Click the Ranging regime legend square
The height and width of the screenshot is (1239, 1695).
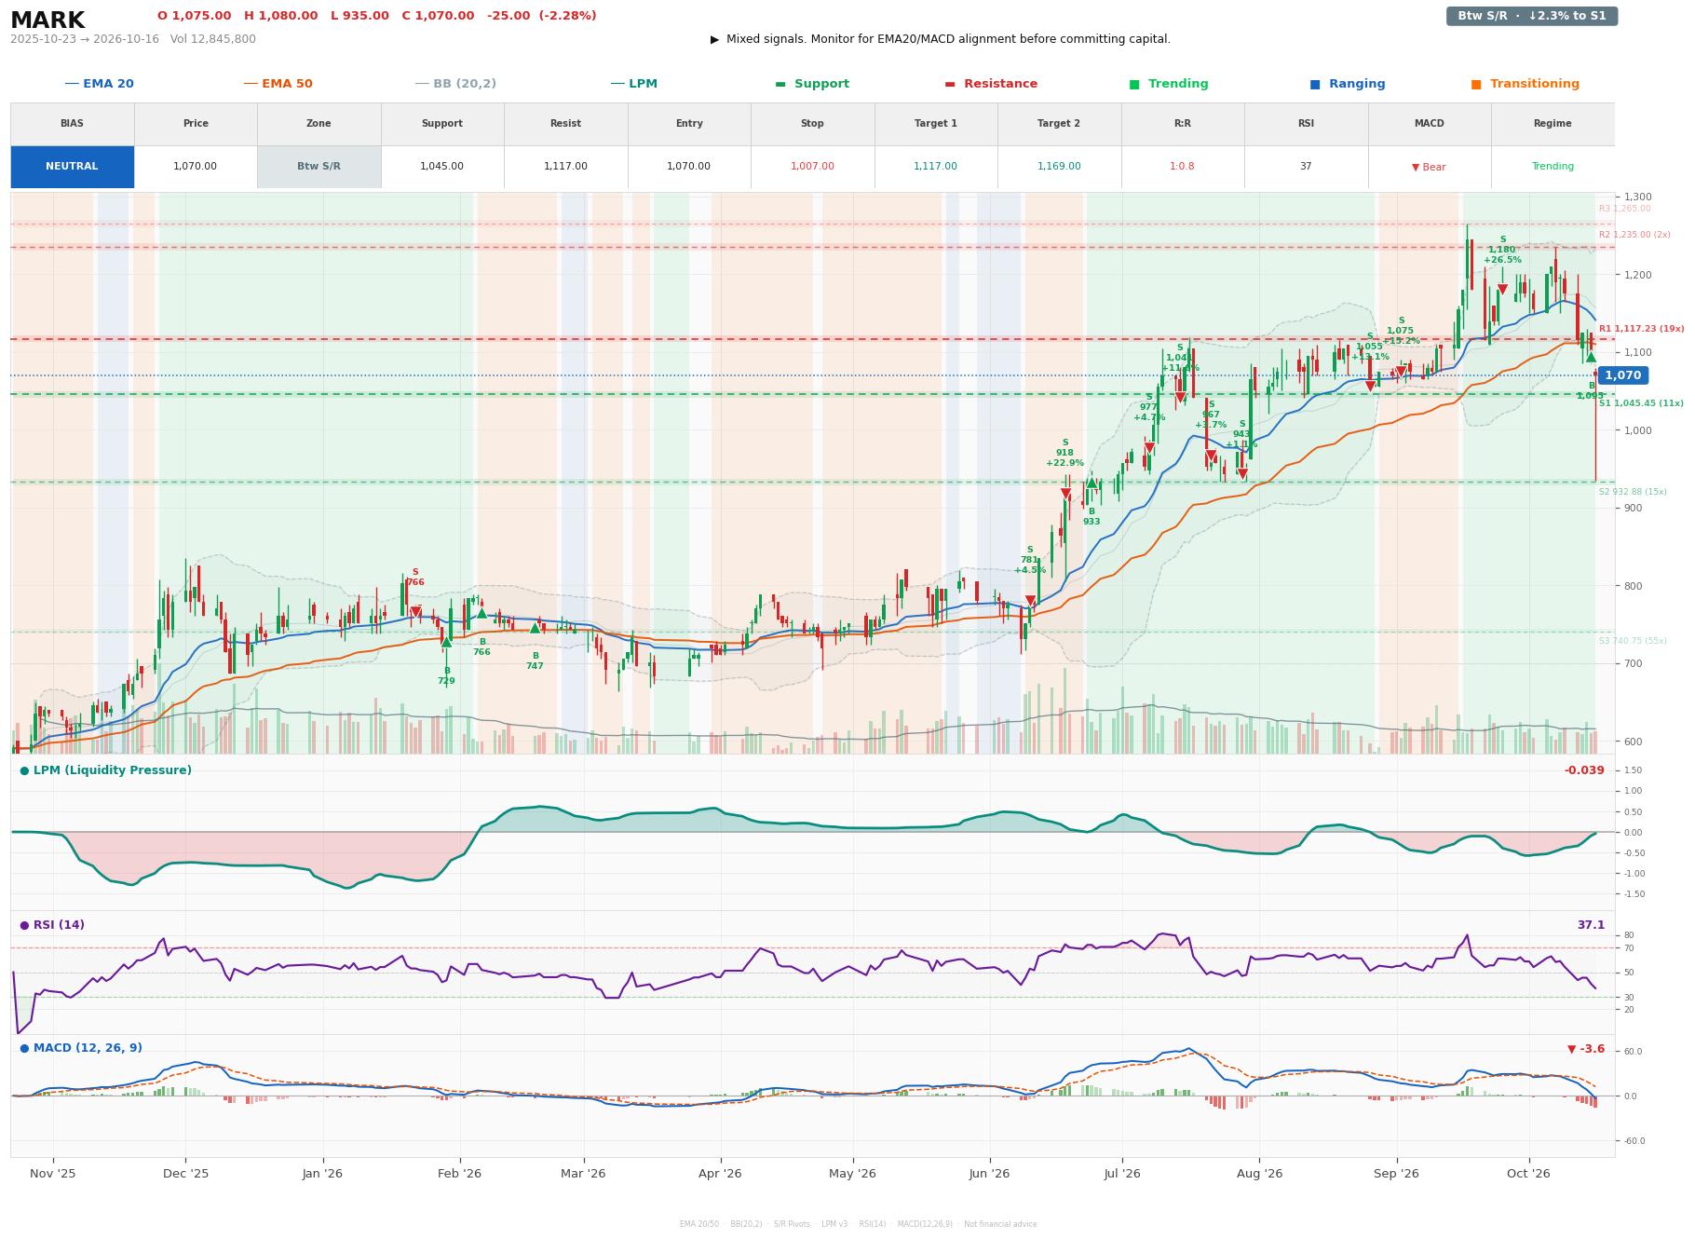point(1315,84)
